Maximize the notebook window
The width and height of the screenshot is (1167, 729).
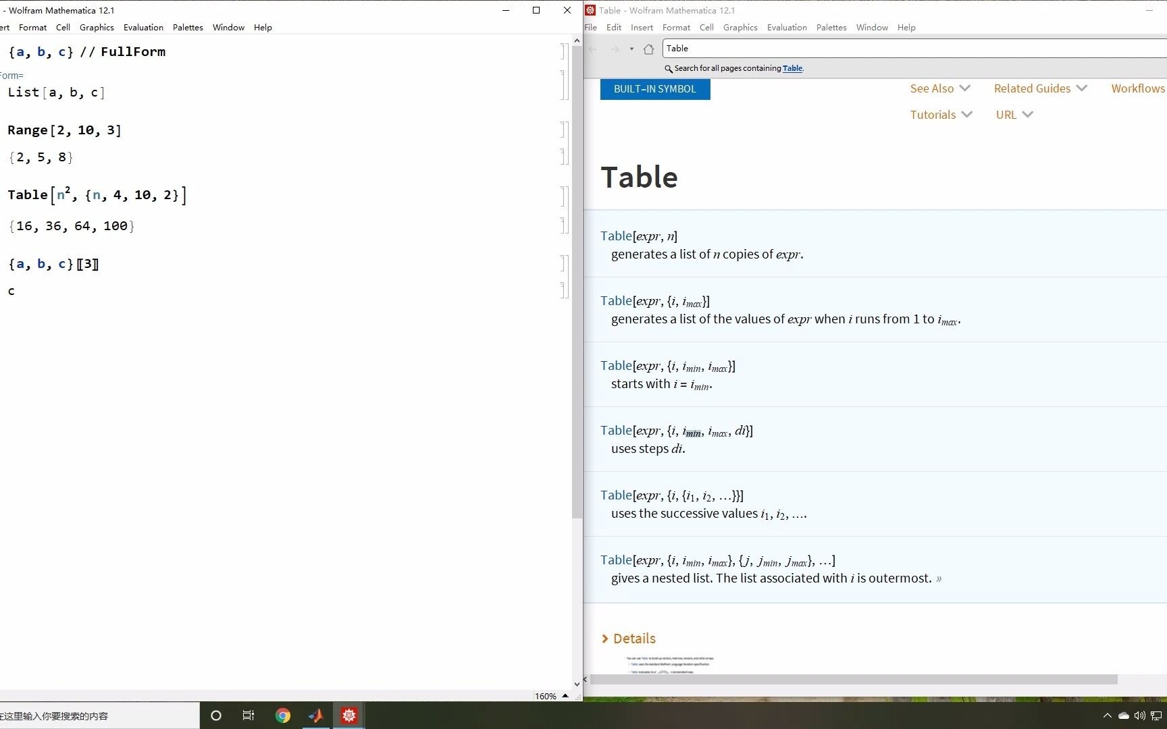[536, 10]
